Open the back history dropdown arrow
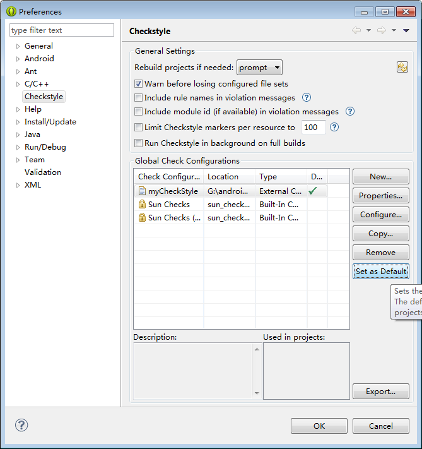 coord(369,30)
